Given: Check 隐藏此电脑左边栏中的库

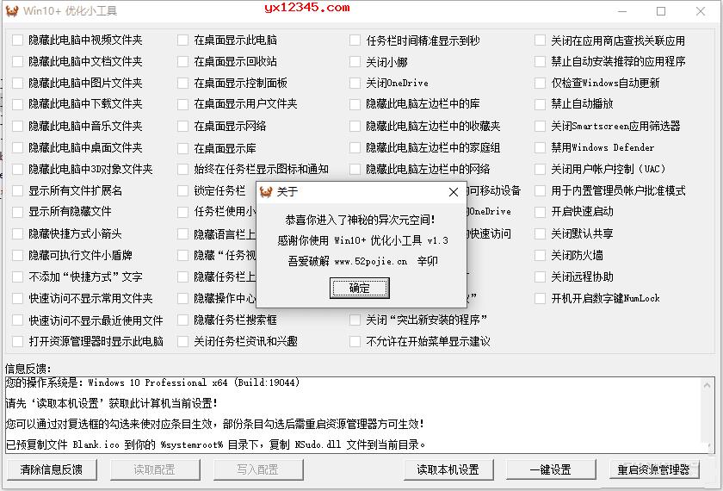Looking at the screenshot, I should (355, 104).
